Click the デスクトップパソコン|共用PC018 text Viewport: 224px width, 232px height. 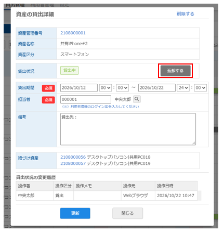[118, 157]
